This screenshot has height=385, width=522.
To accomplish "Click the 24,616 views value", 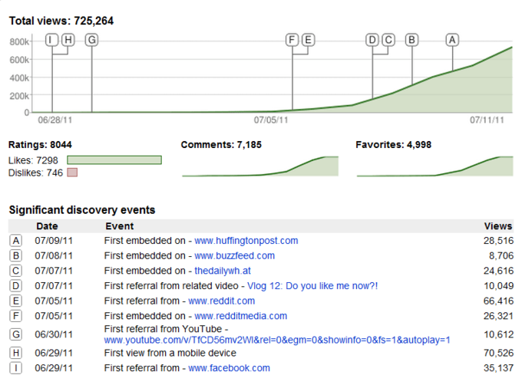I will (x=498, y=271).
